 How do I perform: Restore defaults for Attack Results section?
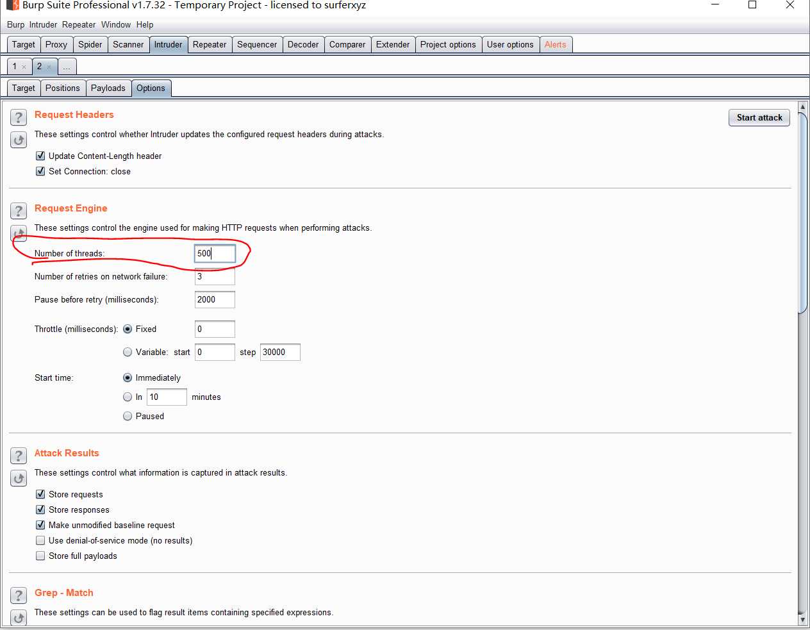19,478
